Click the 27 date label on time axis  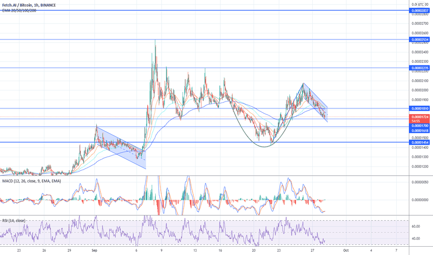pos(312,250)
